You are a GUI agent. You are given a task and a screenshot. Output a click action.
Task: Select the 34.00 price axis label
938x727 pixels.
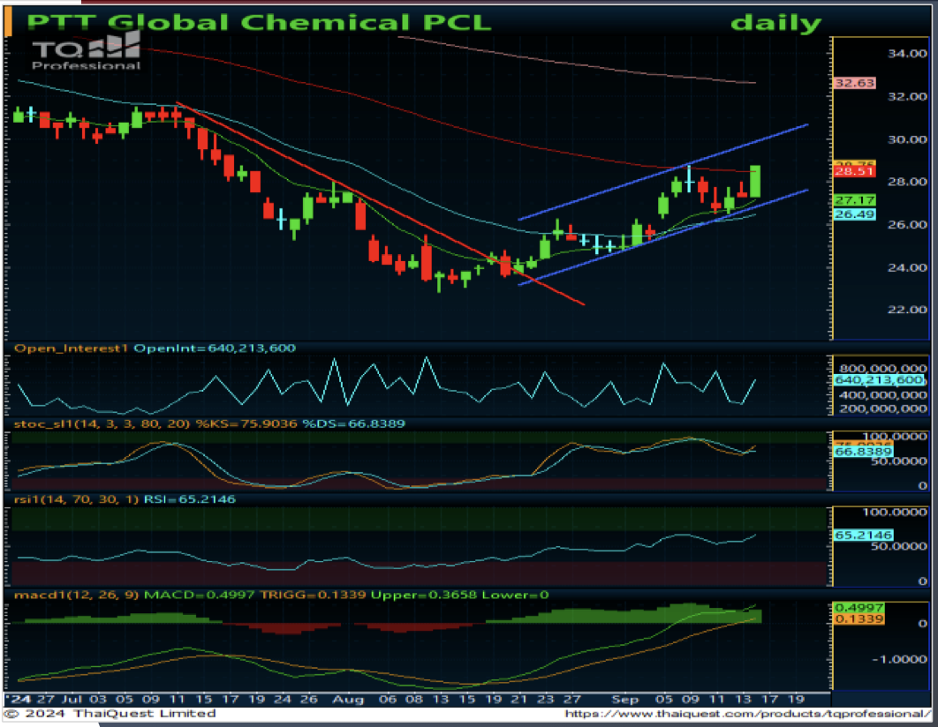click(x=907, y=54)
